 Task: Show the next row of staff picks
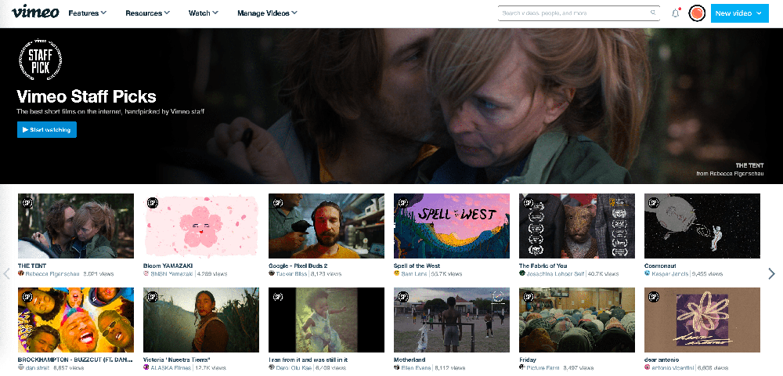[771, 273]
